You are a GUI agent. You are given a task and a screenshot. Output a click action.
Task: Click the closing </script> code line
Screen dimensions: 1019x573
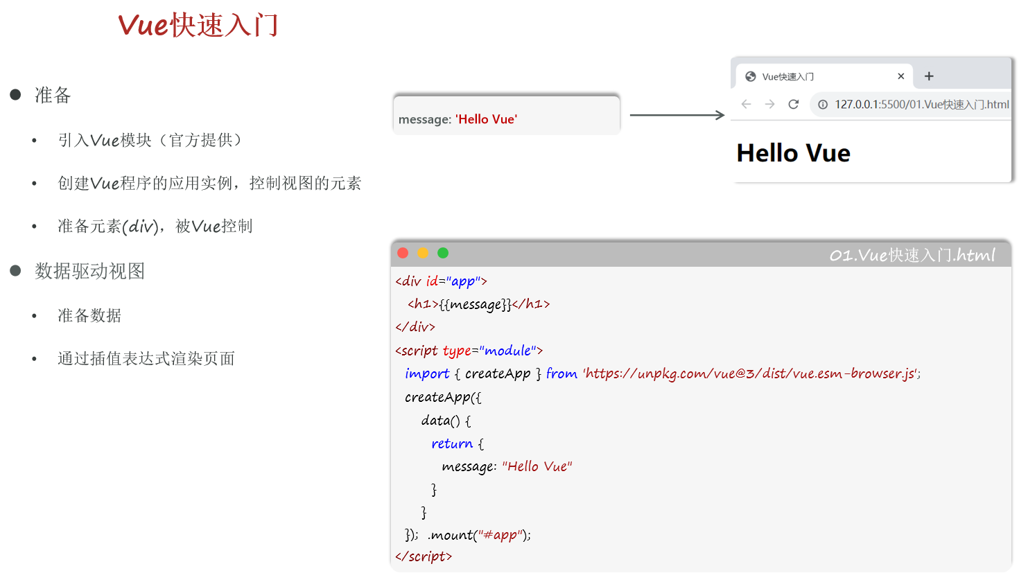click(424, 556)
